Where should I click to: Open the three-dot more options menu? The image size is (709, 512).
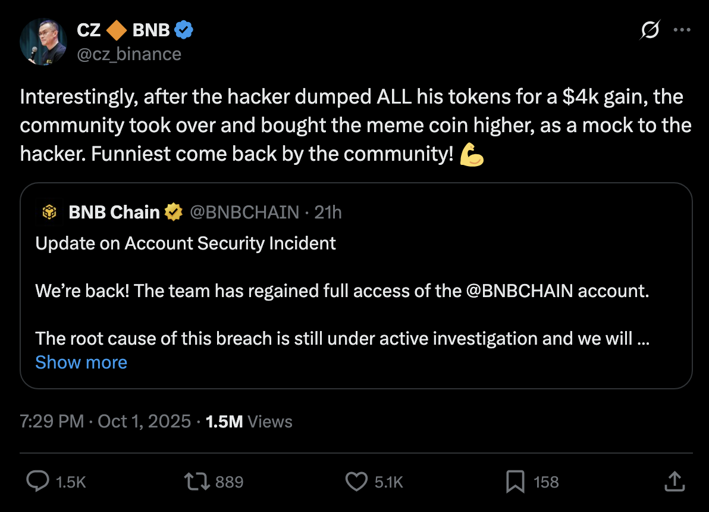682,30
